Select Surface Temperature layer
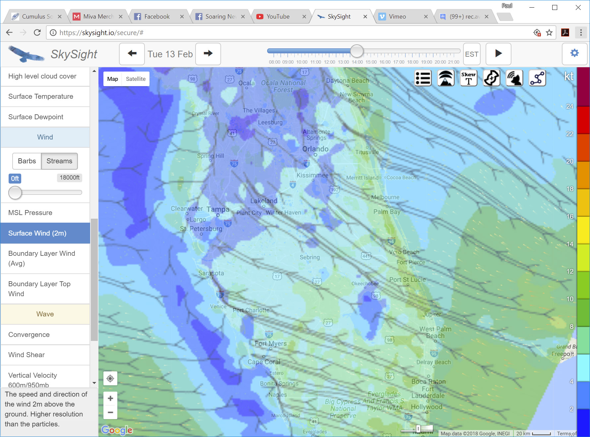This screenshot has width=590, height=437. click(45, 96)
